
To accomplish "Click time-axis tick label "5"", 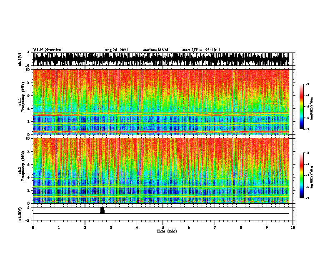I will click(x=163, y=227).
